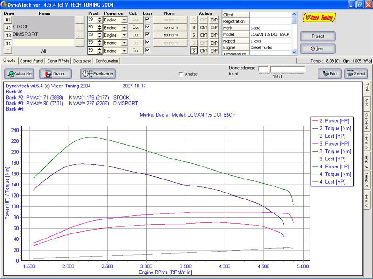
Task: Toggle Loss checkbox for DIMSPORT row
Action: [x=148, y=35]
